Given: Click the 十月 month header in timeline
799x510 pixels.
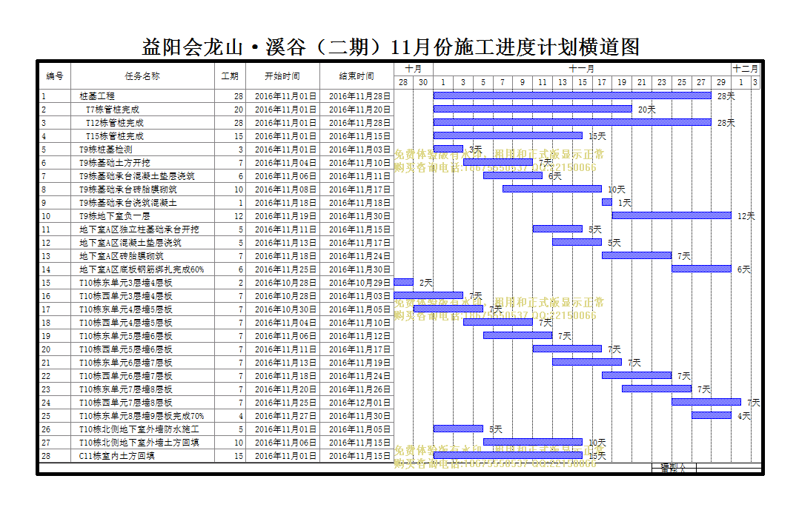Looking at the screenshot, I should (414, 69).
